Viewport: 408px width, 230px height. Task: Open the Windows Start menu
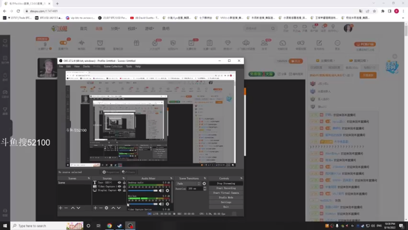5,226
